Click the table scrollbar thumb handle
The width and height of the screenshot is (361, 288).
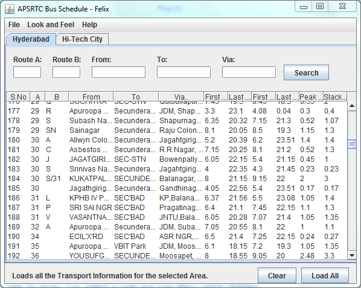[x=352, y=144]
